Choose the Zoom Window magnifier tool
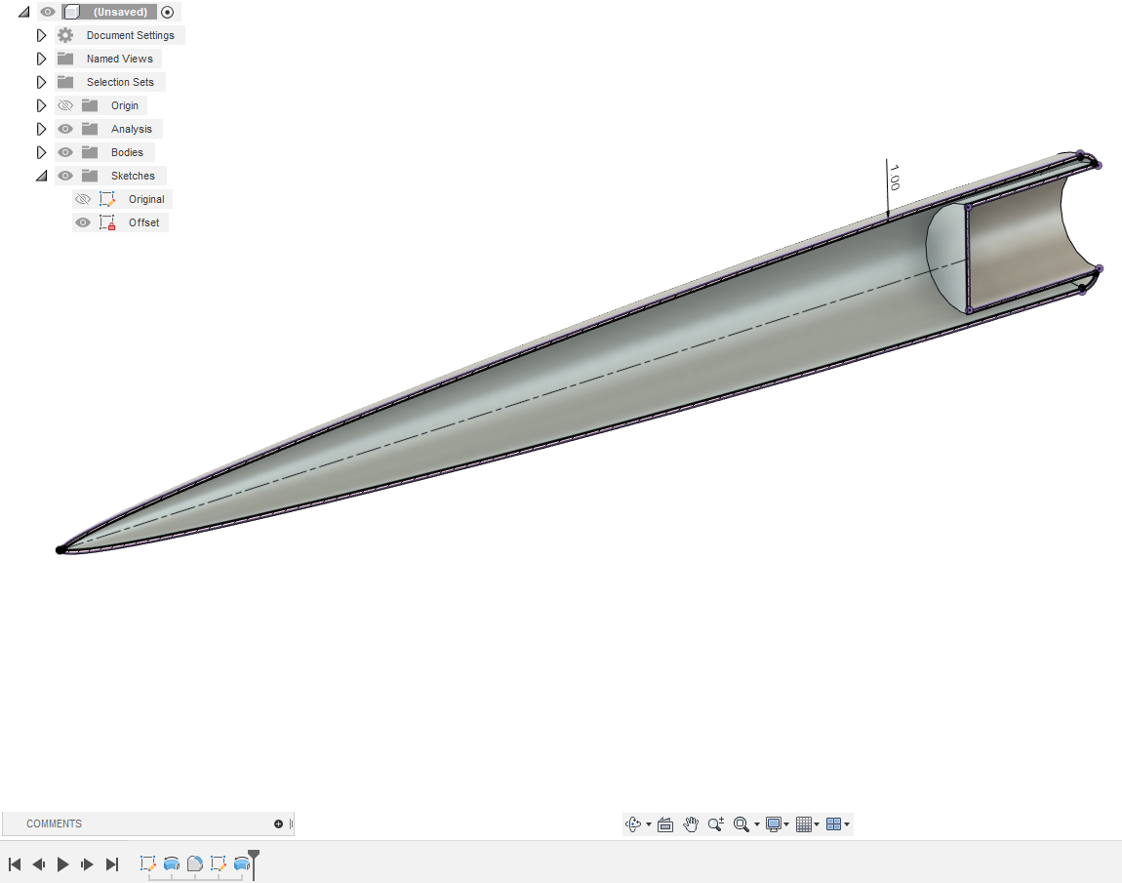The height and width of the screenshot is (883, 1122). [741, 824]
